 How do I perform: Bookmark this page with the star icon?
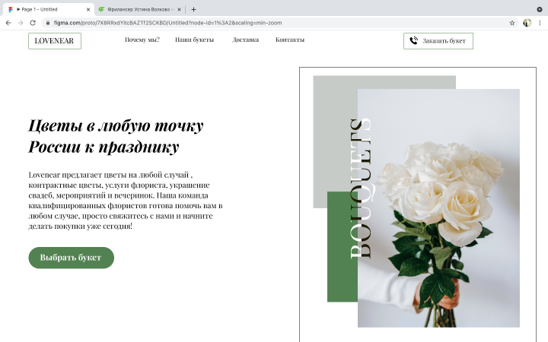(512, 23)
